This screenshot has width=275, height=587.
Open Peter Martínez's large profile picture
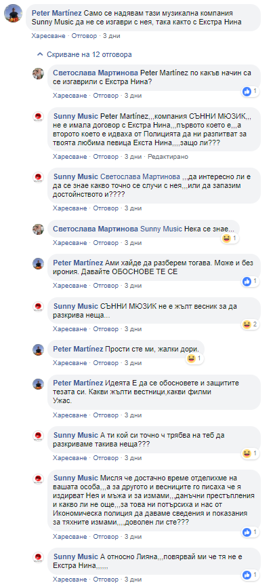click(x=13, y=14)
